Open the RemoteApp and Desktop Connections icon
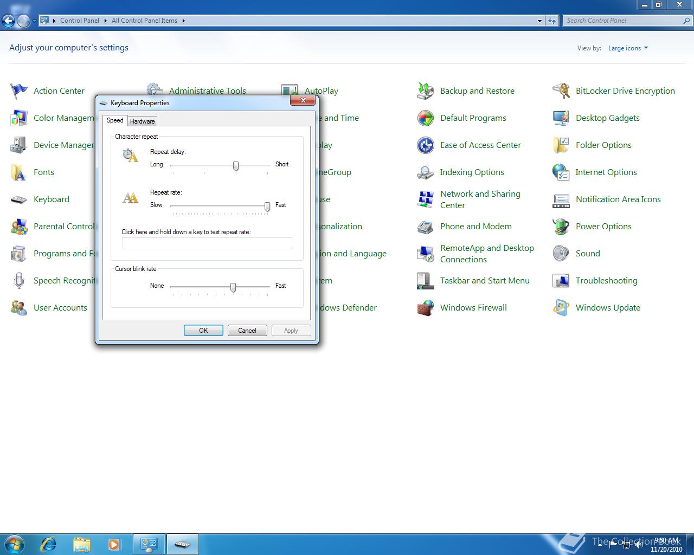 click(x=426, y=254)
